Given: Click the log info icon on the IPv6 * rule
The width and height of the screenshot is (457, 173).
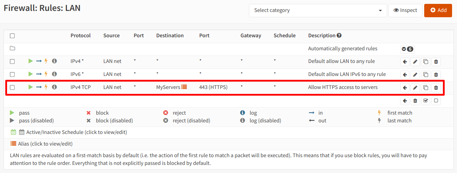Looking at the screenshot, I should 54,74.
